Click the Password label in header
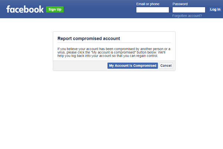223x149 pixels. click(180, 4)
